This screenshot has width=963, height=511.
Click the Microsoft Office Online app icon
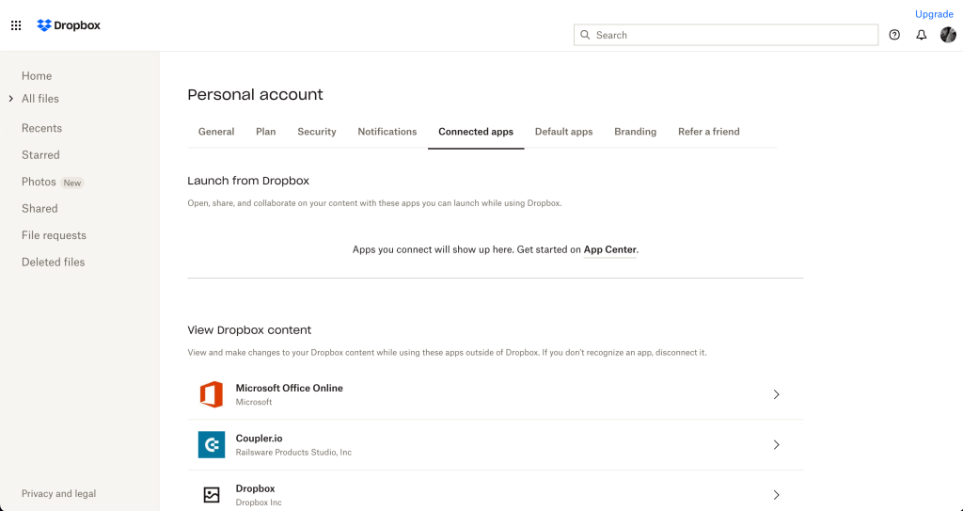(x=212, y=394)
